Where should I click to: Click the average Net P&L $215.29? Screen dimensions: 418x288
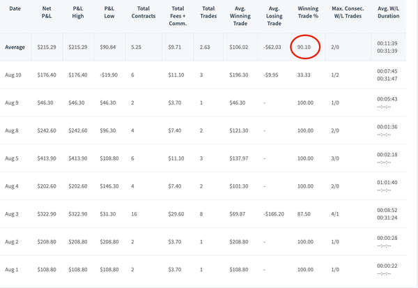[x=47, y=47]
